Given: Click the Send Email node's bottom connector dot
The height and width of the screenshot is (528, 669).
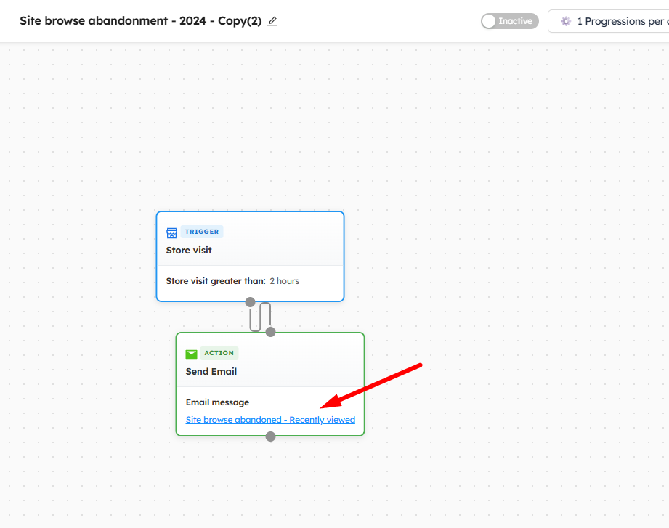Looking at the screenshot, I should click(x=271, y=436).
